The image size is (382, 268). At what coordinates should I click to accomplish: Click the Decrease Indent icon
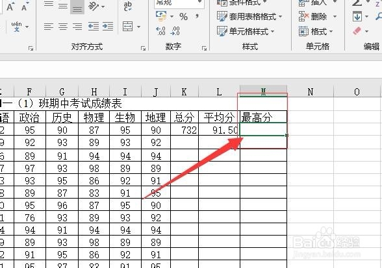tap(94, 27)
